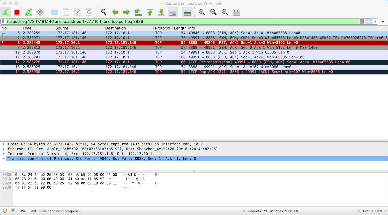Click the expert information status circle
Image resolution: width=388 pixels, height=215 pixels.
[x=5, y=211]
